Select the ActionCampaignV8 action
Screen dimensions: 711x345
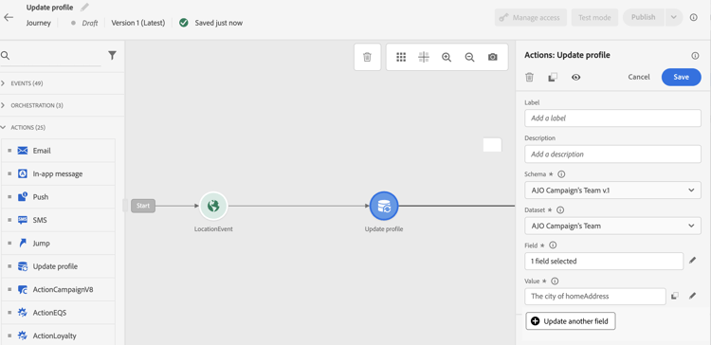58,289
